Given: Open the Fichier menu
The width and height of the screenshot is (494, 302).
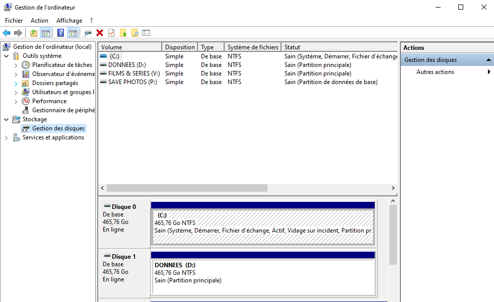Looking at the screenshot, I should [14, 21].
